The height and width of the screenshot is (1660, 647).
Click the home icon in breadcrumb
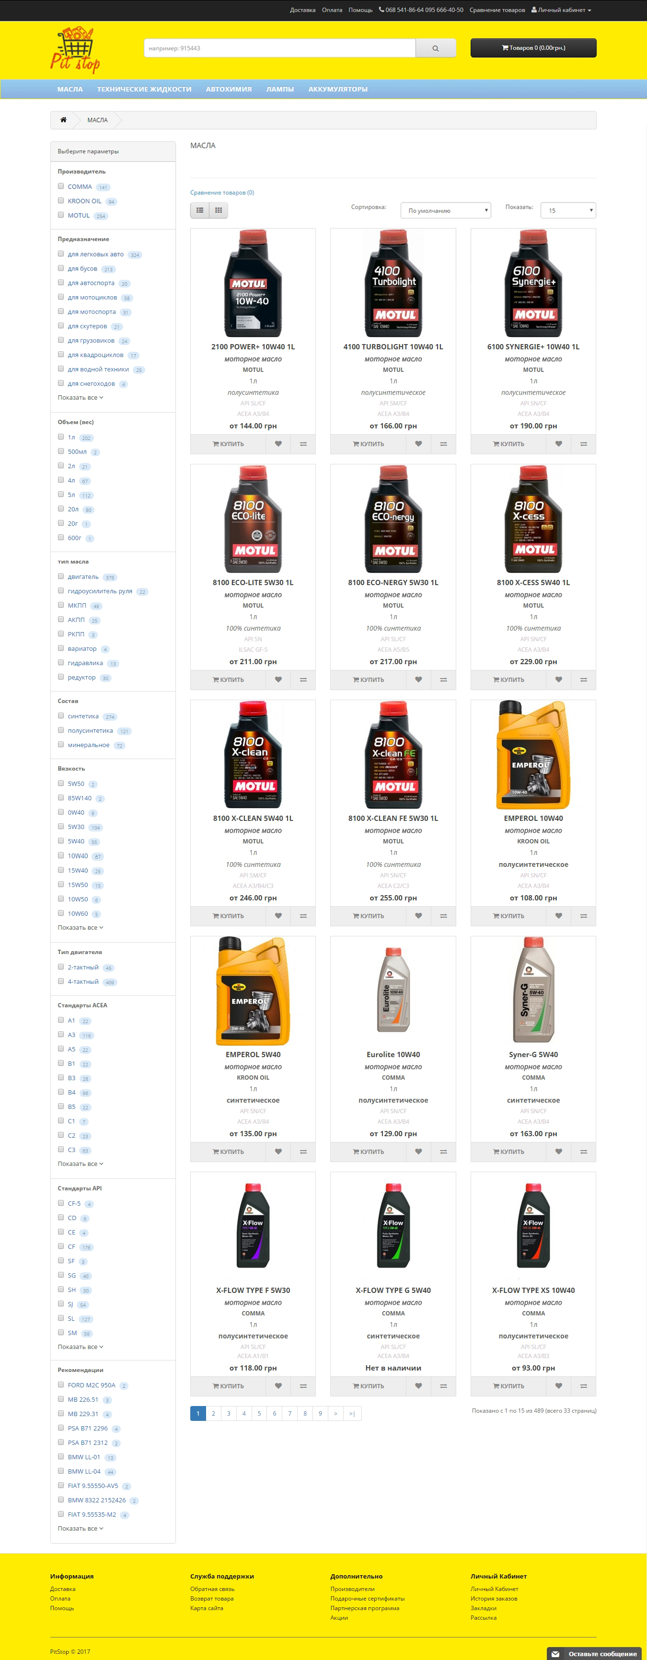point(63,120)
